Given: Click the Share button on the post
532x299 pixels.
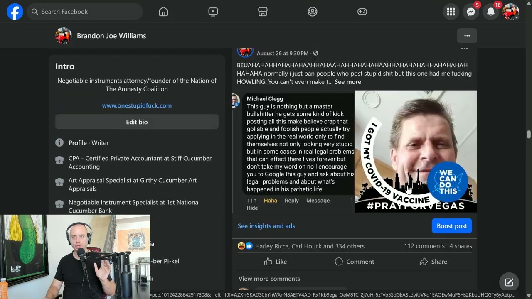Looking at the screenshot, I should (433, 262).
